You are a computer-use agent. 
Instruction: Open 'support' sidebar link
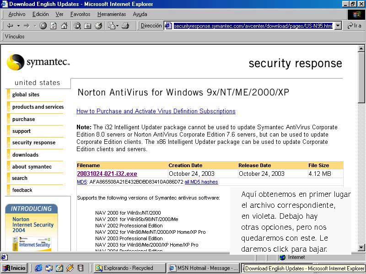coord(21,131)
